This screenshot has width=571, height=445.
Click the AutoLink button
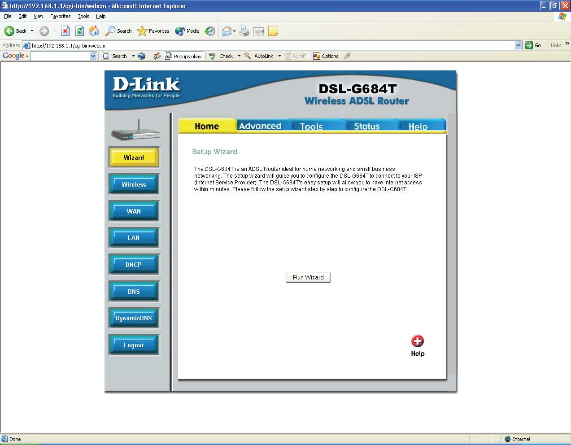(259, 56)
